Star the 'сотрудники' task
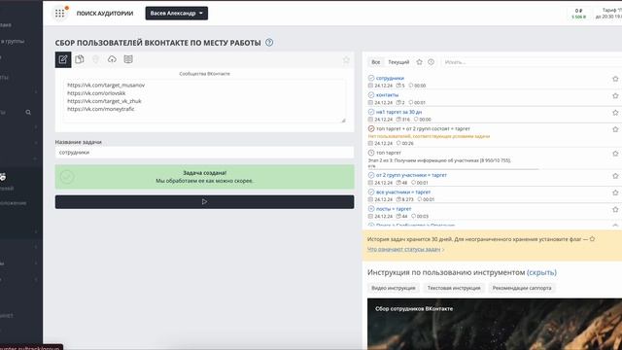 [x=615, y=79]
